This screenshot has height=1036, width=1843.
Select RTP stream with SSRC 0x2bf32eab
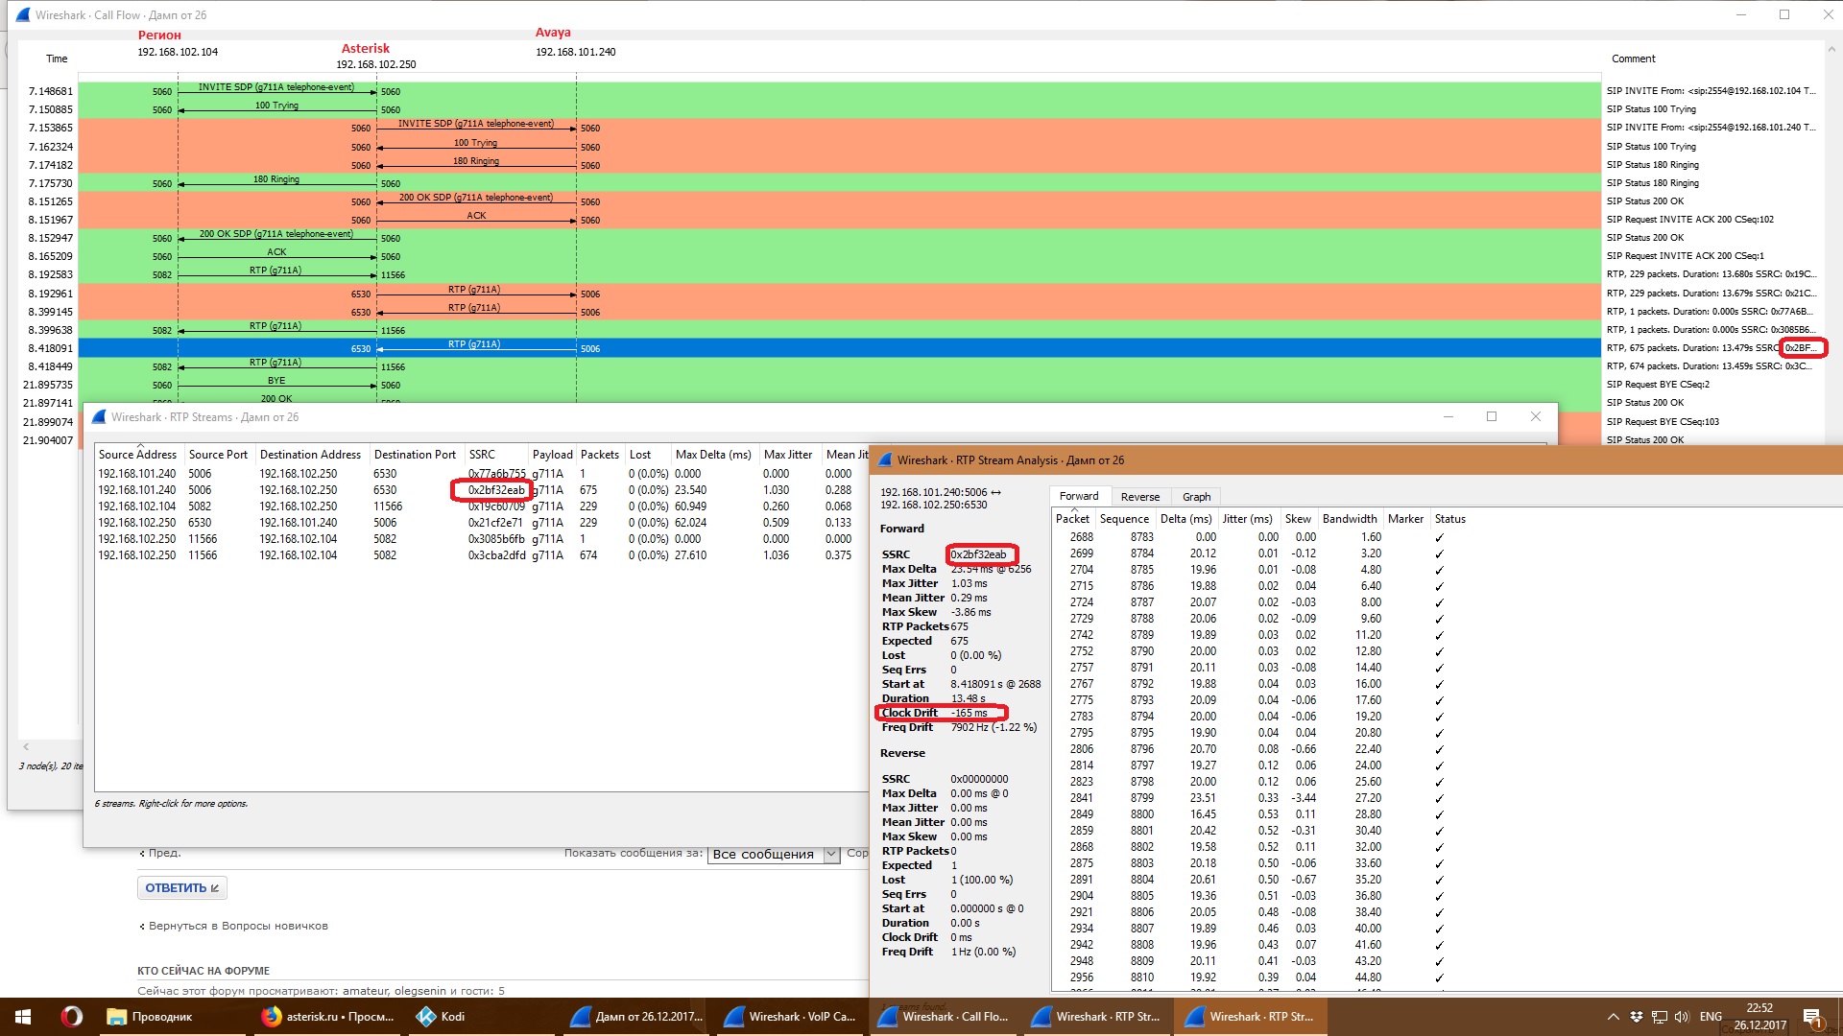496,490
